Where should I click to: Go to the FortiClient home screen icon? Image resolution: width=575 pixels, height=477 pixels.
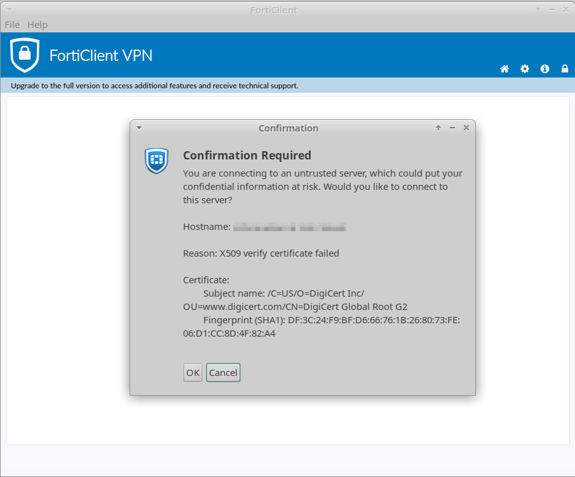tap(504, 69)
